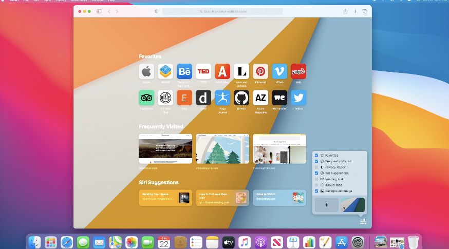Go back with the toolbar arrow
This screenshot has height=249, width=449.
coord(109,11)
